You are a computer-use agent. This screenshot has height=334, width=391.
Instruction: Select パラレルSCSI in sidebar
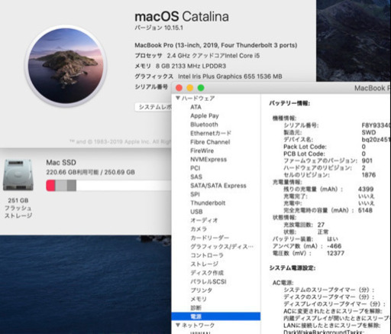click(208, 281)
